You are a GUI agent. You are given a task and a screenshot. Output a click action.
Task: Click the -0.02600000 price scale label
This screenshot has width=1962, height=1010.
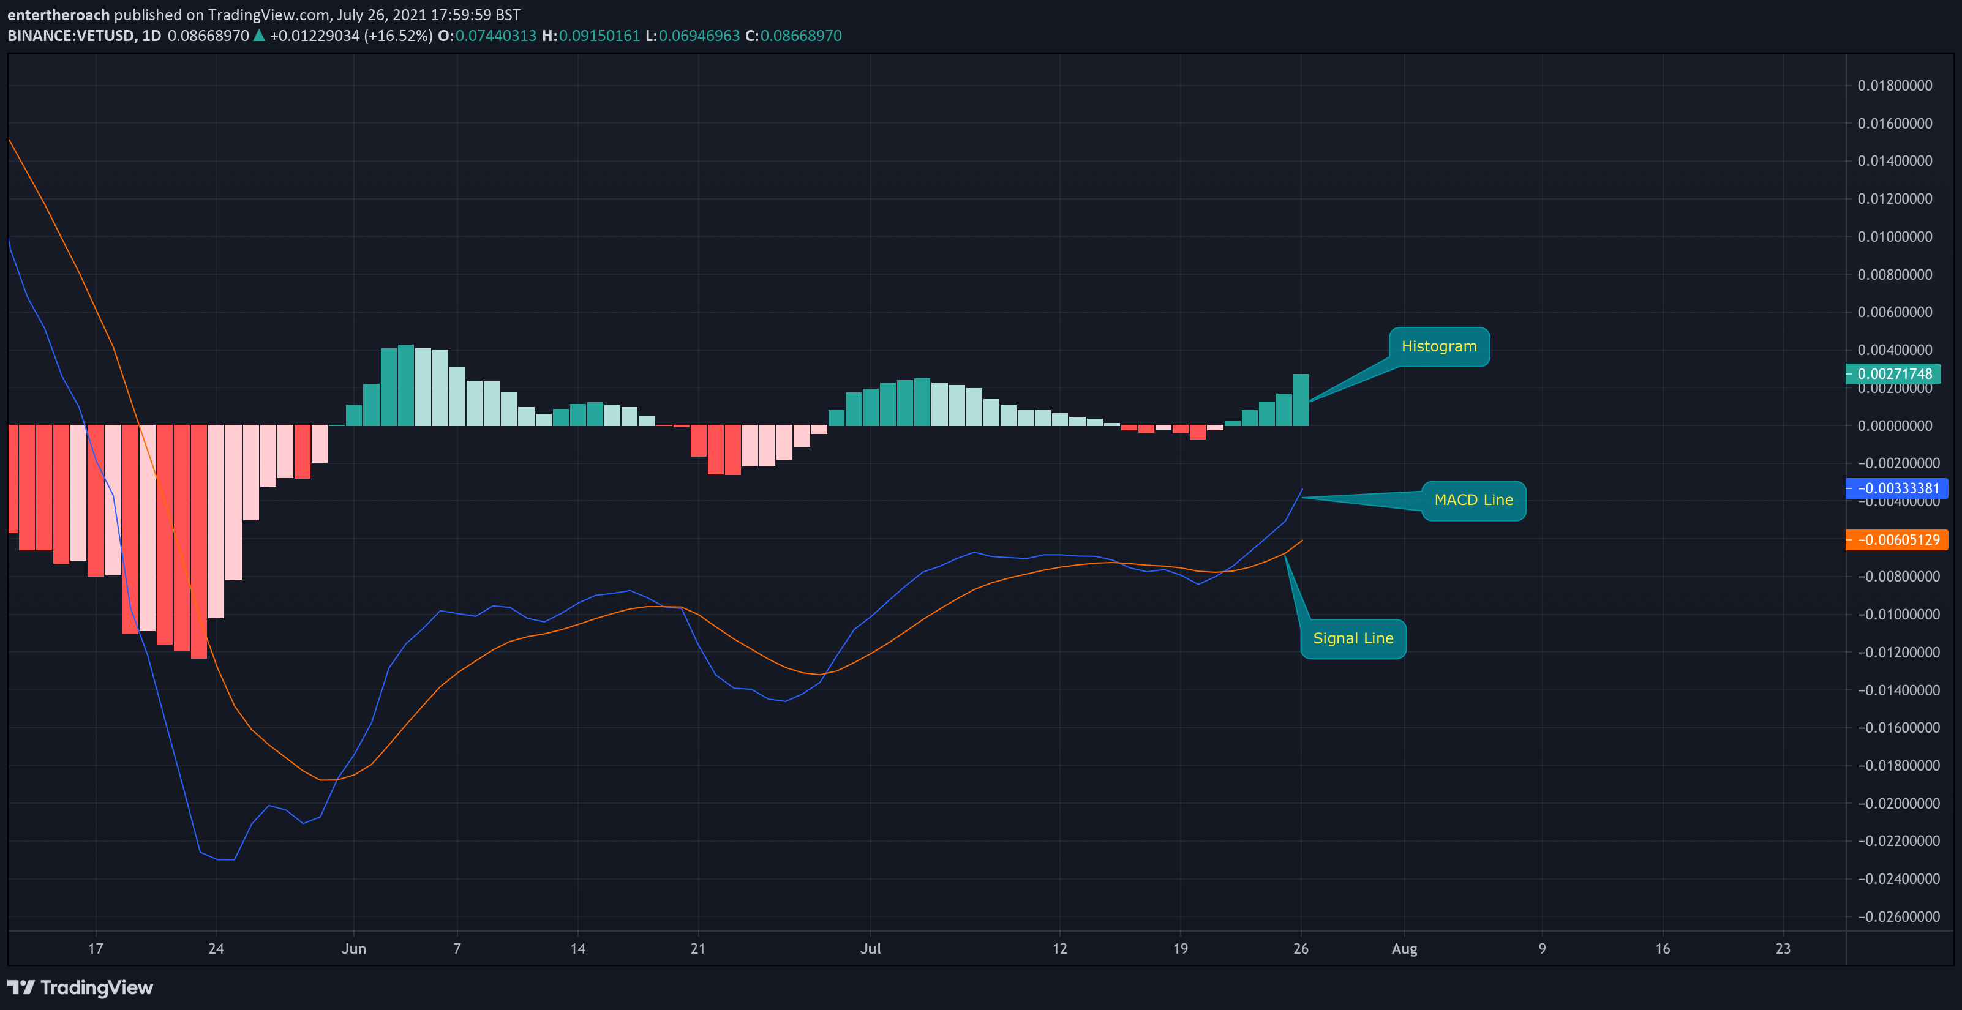click(1899, 916)
